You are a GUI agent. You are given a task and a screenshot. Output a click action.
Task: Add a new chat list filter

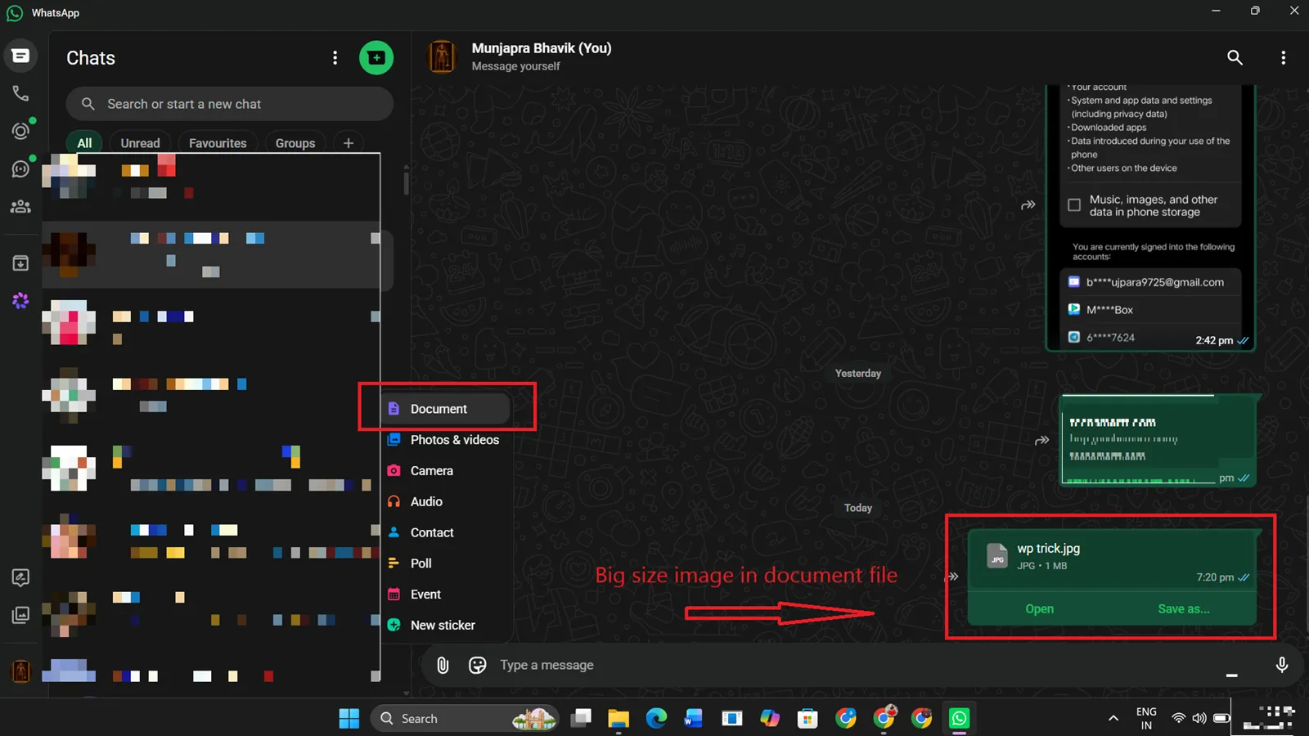pos(349,142)
